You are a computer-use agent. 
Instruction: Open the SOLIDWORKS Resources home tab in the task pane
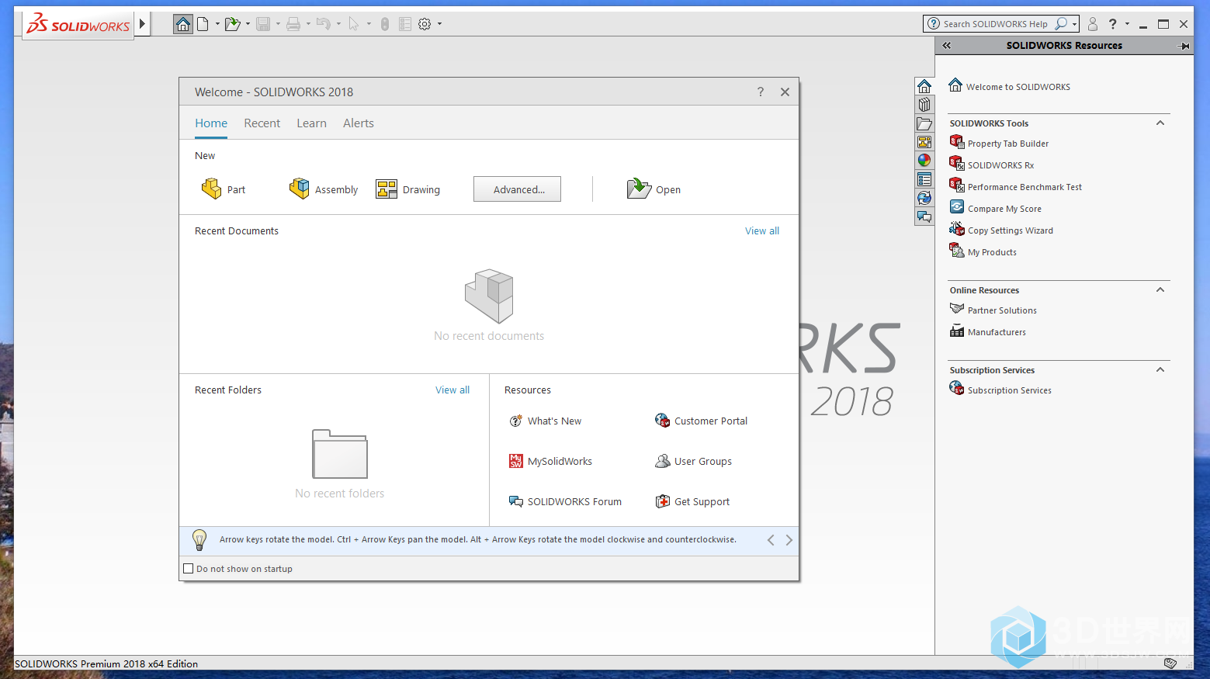(x=924, y=86)
